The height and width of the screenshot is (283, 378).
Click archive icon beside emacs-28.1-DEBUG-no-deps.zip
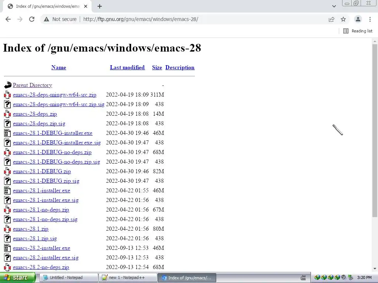coord(7,152)
